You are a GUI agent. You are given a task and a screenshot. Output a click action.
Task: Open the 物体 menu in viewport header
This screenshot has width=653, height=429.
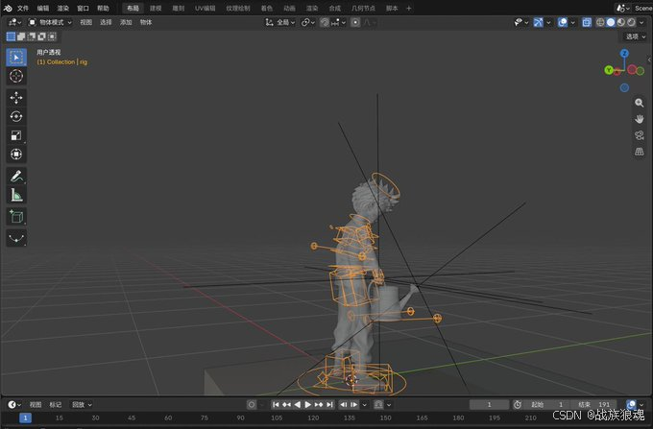point(146,22)
